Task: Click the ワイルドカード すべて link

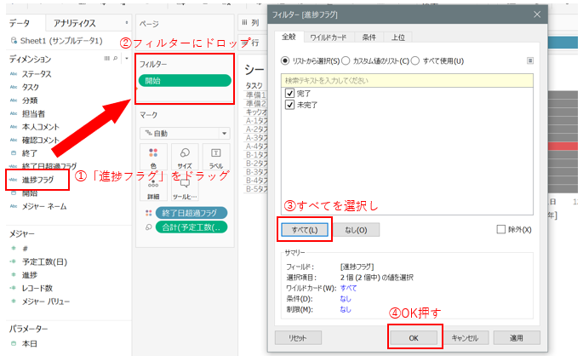Action: [x=348, y=288]
